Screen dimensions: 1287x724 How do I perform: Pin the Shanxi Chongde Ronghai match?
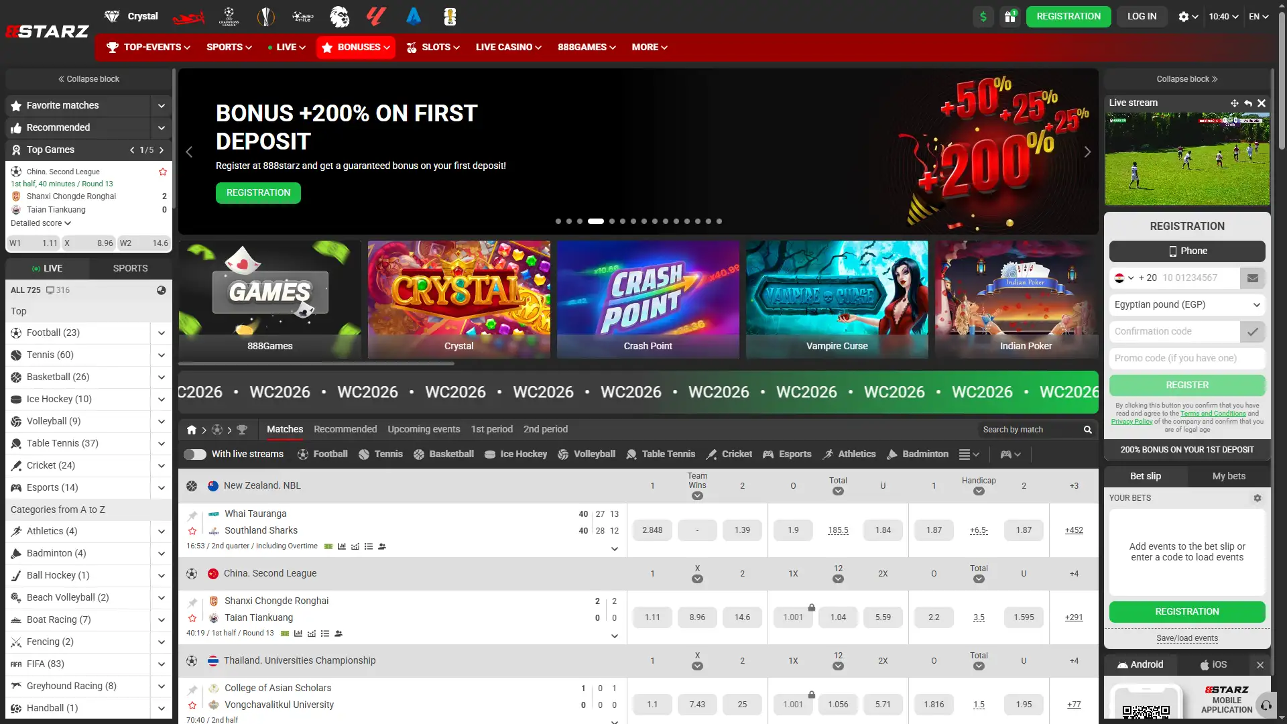[192, 602]
